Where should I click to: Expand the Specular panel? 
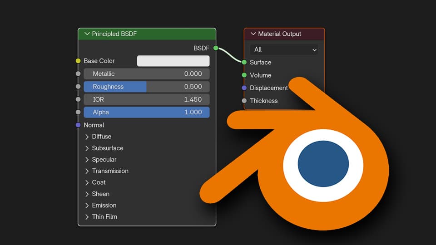(87, 160)
